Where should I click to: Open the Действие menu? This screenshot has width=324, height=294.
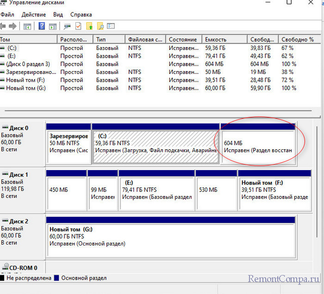pyautogui.click(x=33, y=15)
